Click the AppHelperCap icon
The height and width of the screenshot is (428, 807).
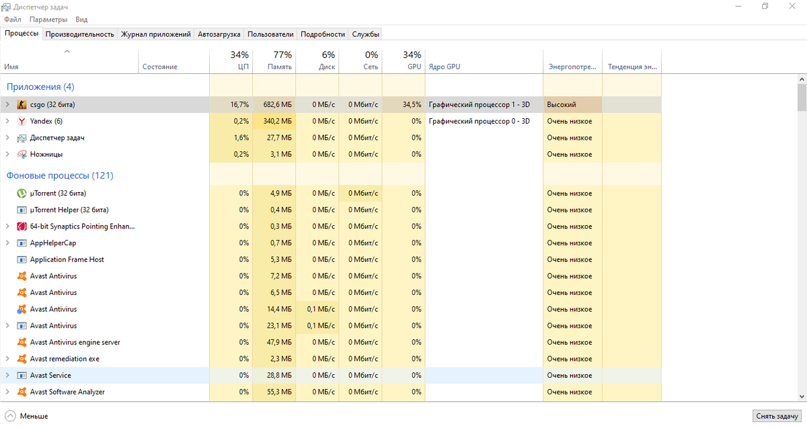22,243
